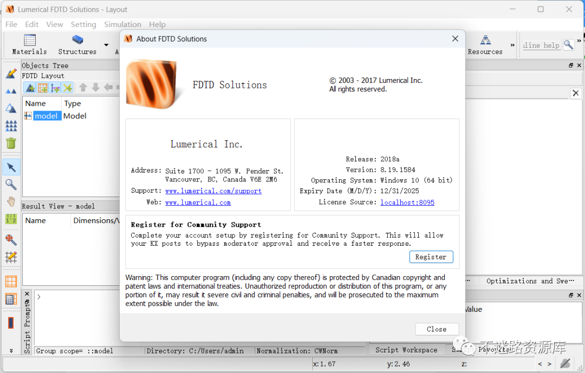This screenshot has width=585, height=373.
Task: Click the calculator over grid icon
Action: pyautogui.click(x=11, y=299)
